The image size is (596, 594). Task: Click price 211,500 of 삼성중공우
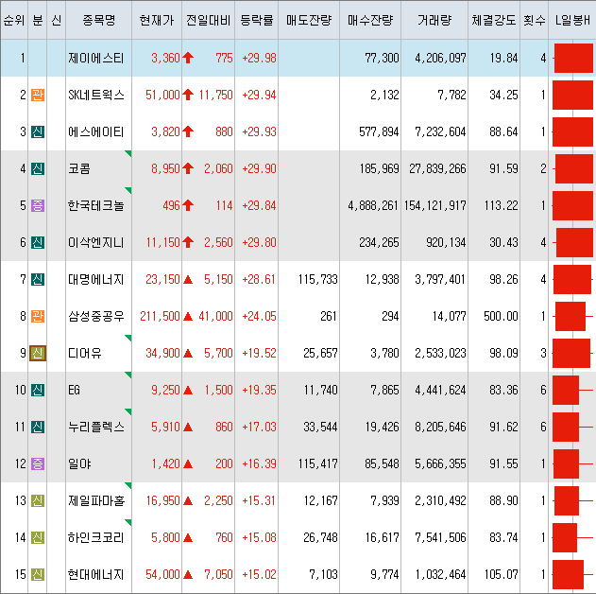coord(160,317)
